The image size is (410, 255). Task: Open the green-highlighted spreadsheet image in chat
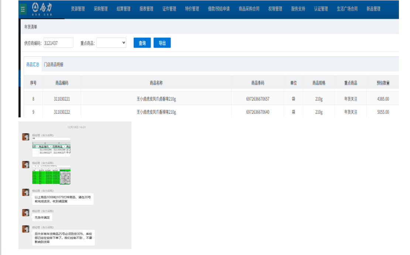tap(51, 176)
